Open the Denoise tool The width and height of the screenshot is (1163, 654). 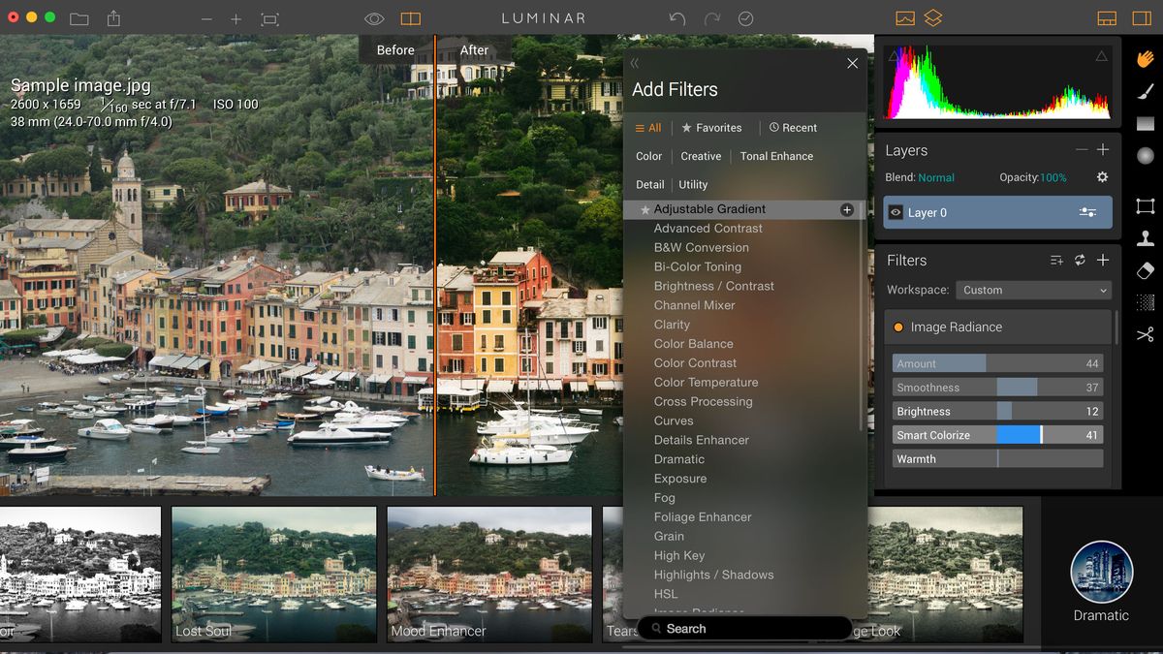[x=1145, y=304]
